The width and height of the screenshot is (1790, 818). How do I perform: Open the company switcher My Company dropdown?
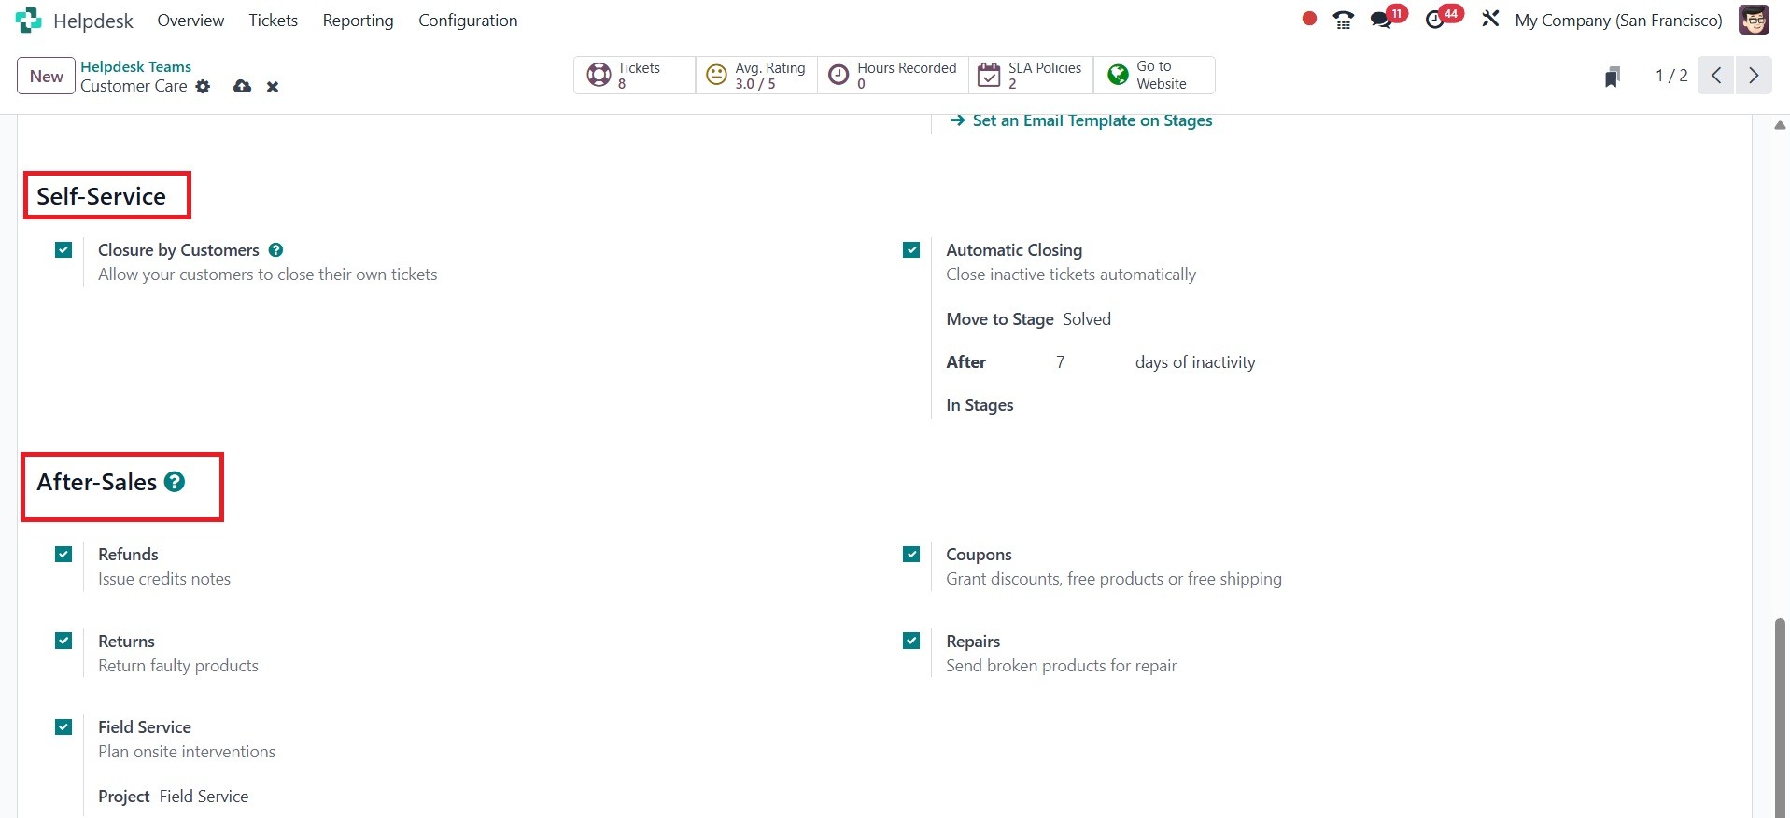tap(1618, 21)
